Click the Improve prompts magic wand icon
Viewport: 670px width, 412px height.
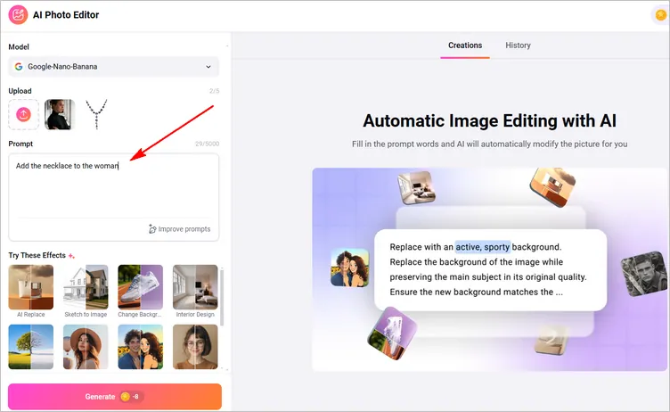tap(152, 229)
